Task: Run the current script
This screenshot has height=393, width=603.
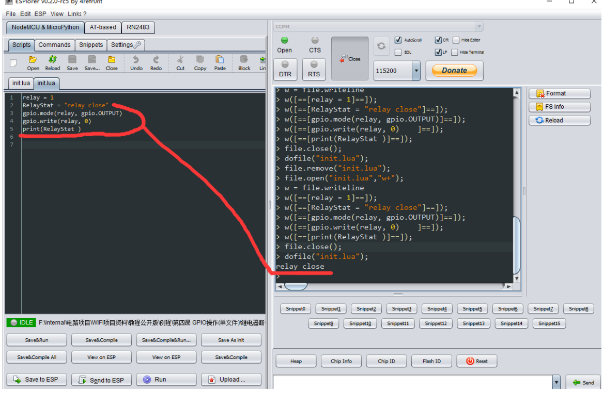Action: point(166,380)
